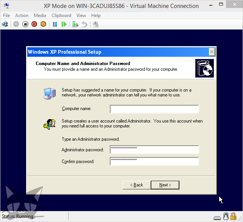Click the users-with-key Administrator icon
This screenshot has width=243, height=222.
click(x=50, y=124)
